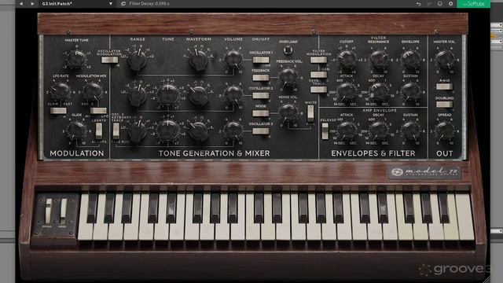Click the Noise Vol knob
The image size is (503, 283).
pyautogui.click(x=288, y=112)
